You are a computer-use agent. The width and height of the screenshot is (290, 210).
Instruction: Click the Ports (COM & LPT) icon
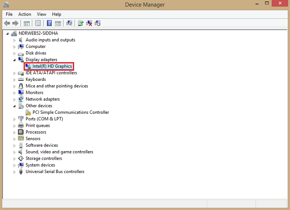point(21,119)
